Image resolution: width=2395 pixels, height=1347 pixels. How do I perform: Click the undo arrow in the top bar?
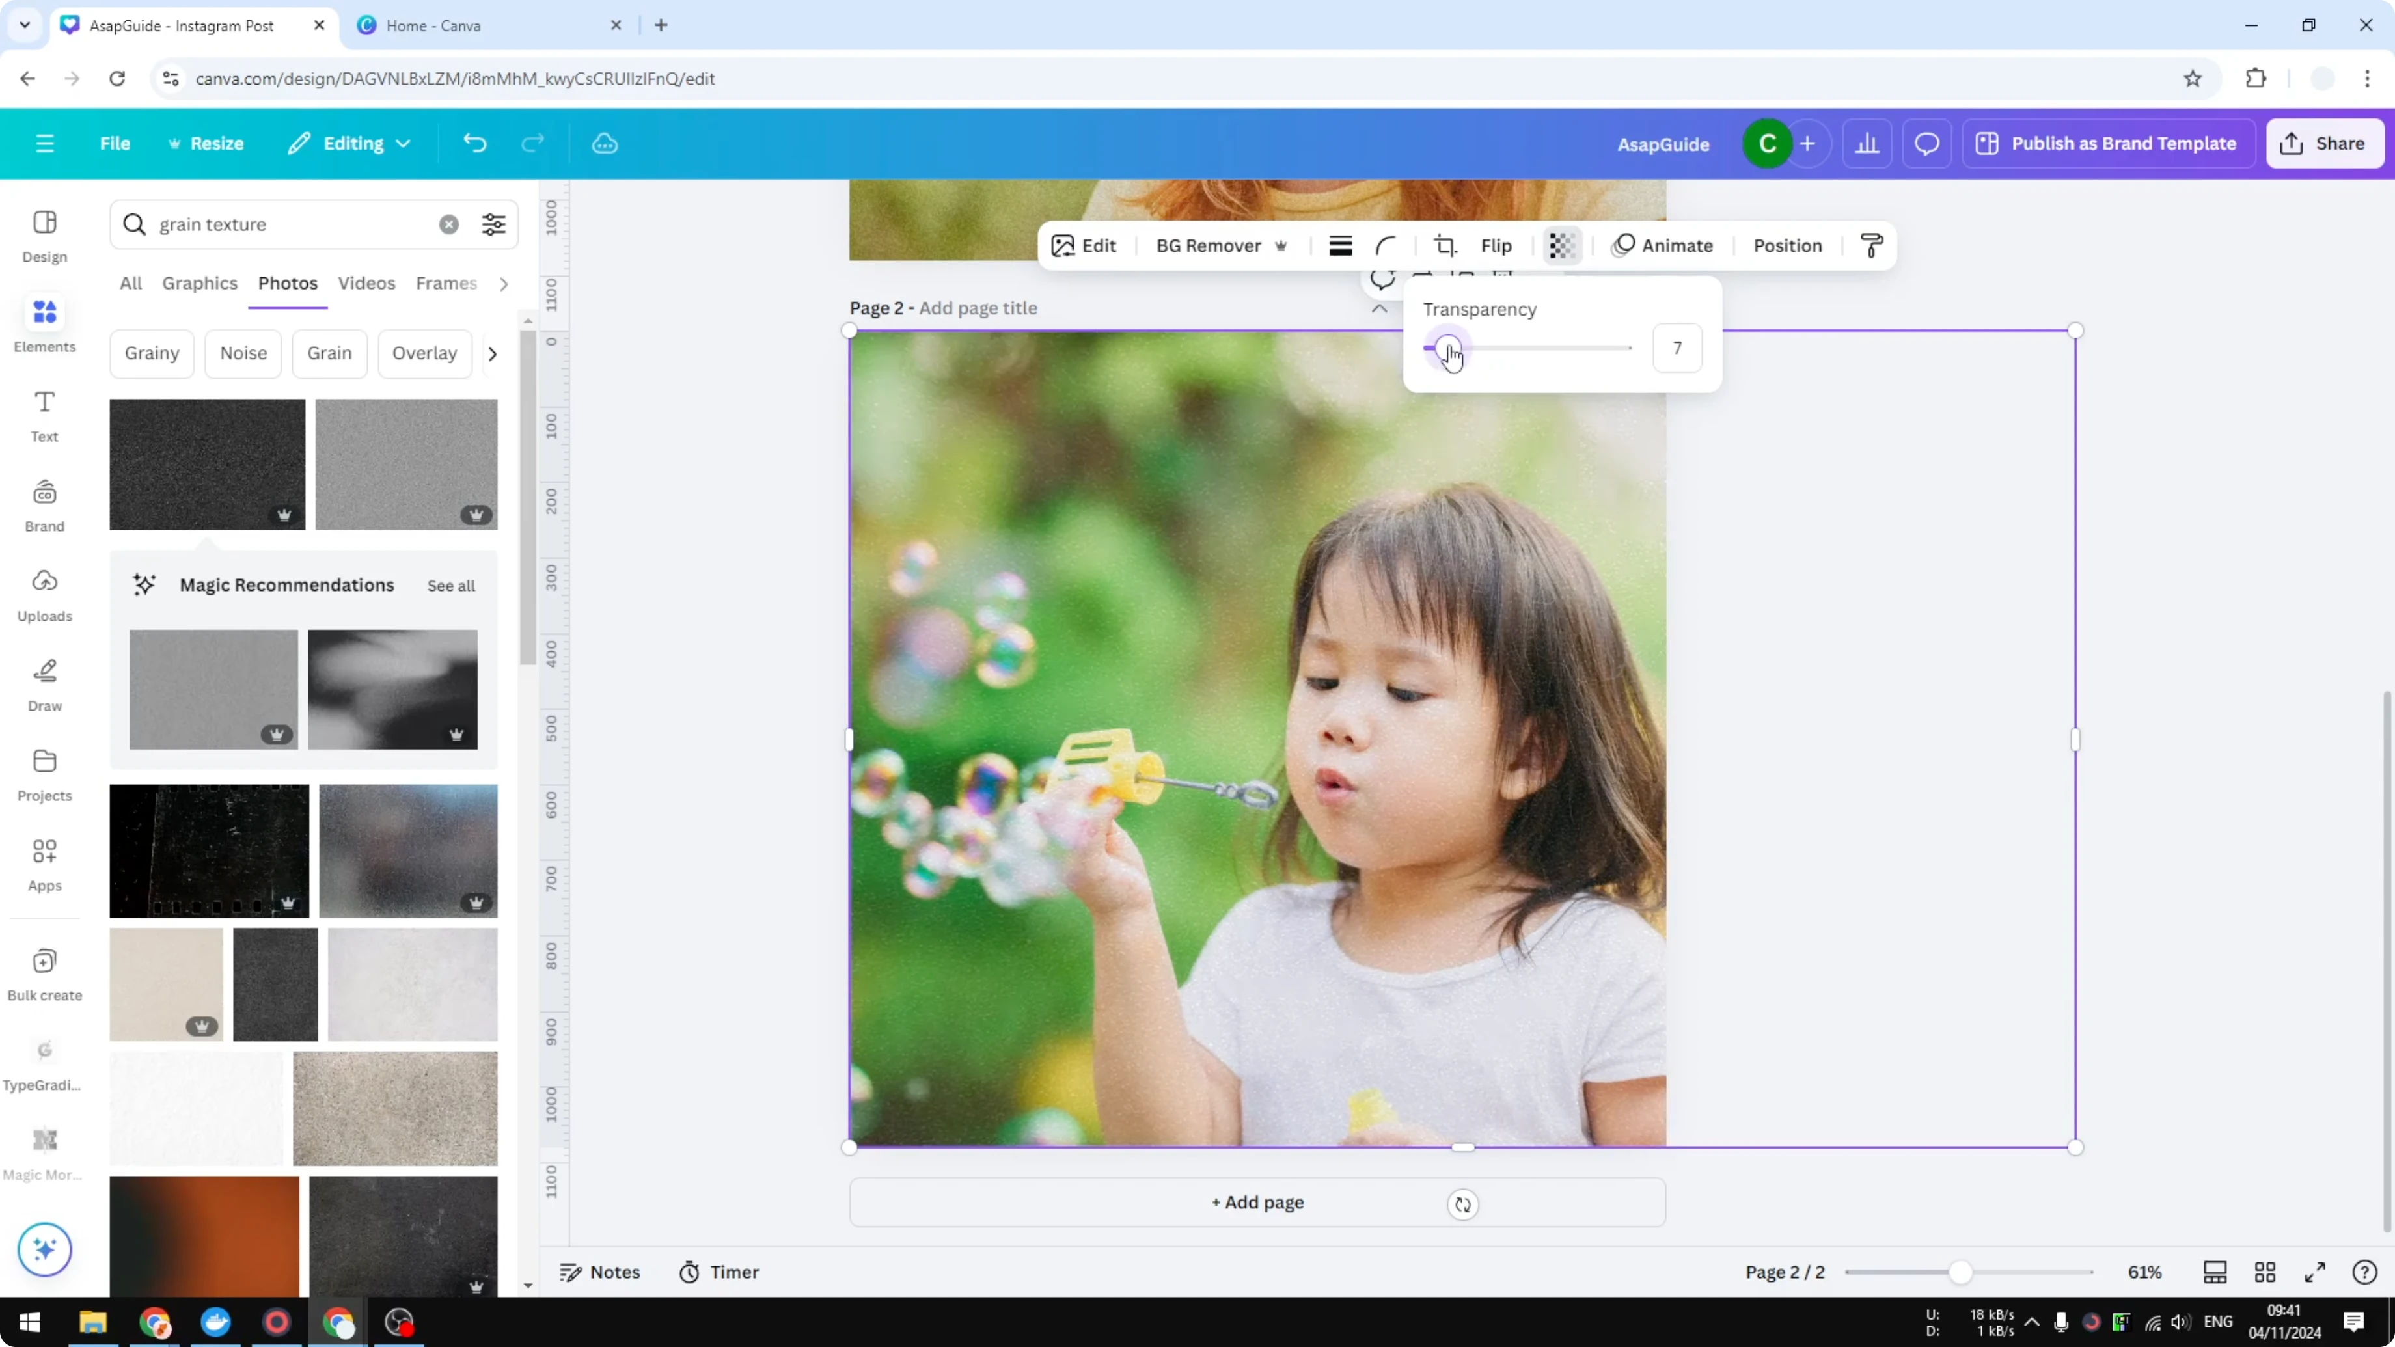[475, 143]
